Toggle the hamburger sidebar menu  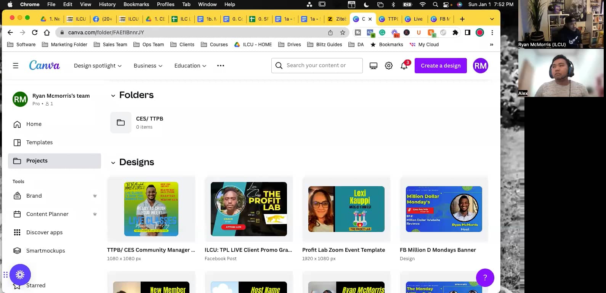pos(16,66)
